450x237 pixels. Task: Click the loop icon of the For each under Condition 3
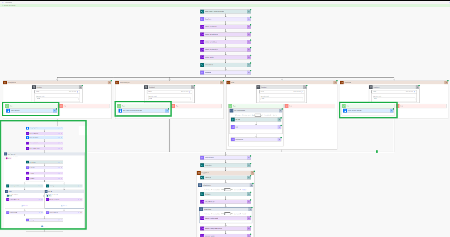click(232, 111)
